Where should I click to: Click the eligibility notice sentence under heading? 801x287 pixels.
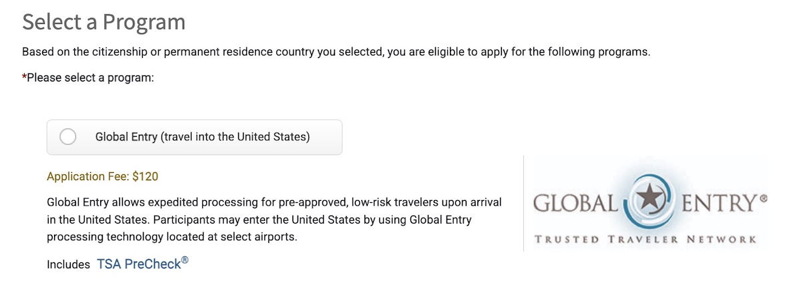336,51
